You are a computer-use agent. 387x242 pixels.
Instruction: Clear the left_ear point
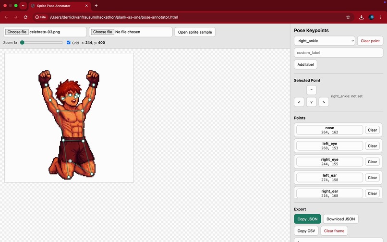point(372,177)
